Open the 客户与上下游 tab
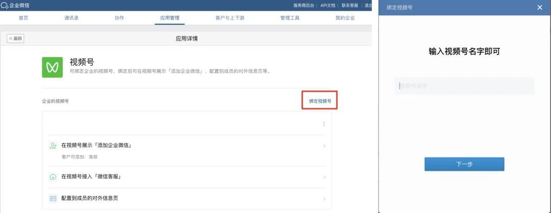 230,18
